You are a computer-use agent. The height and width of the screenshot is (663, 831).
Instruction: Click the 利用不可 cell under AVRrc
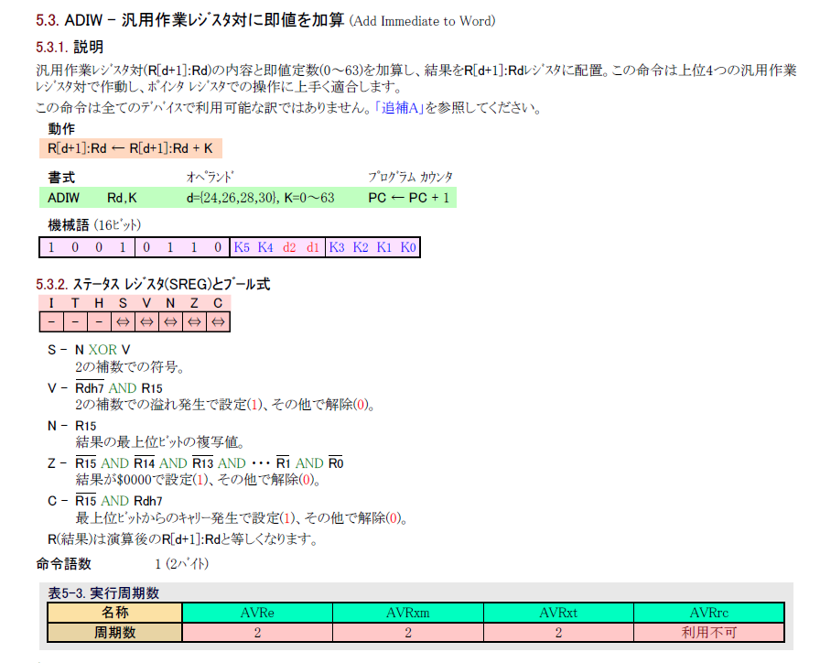click(709, 632)
